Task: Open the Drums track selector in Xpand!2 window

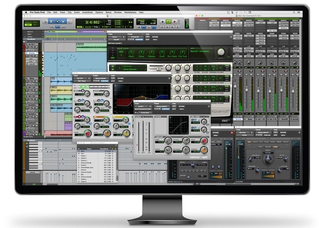Action: 116,37
